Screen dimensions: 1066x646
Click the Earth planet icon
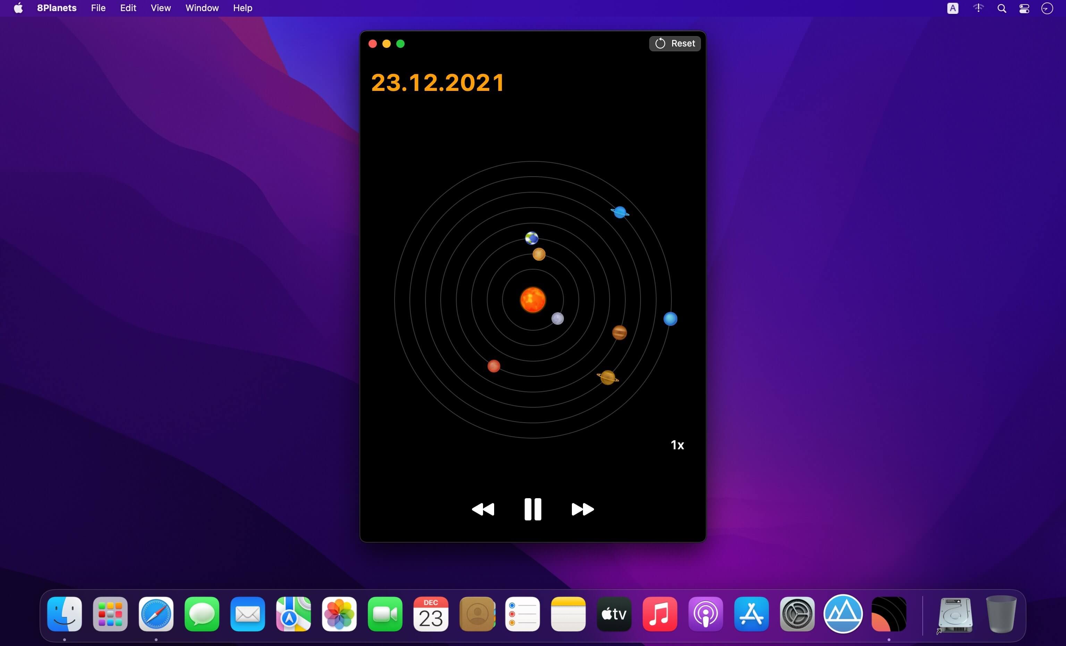[x=531, y=238]
